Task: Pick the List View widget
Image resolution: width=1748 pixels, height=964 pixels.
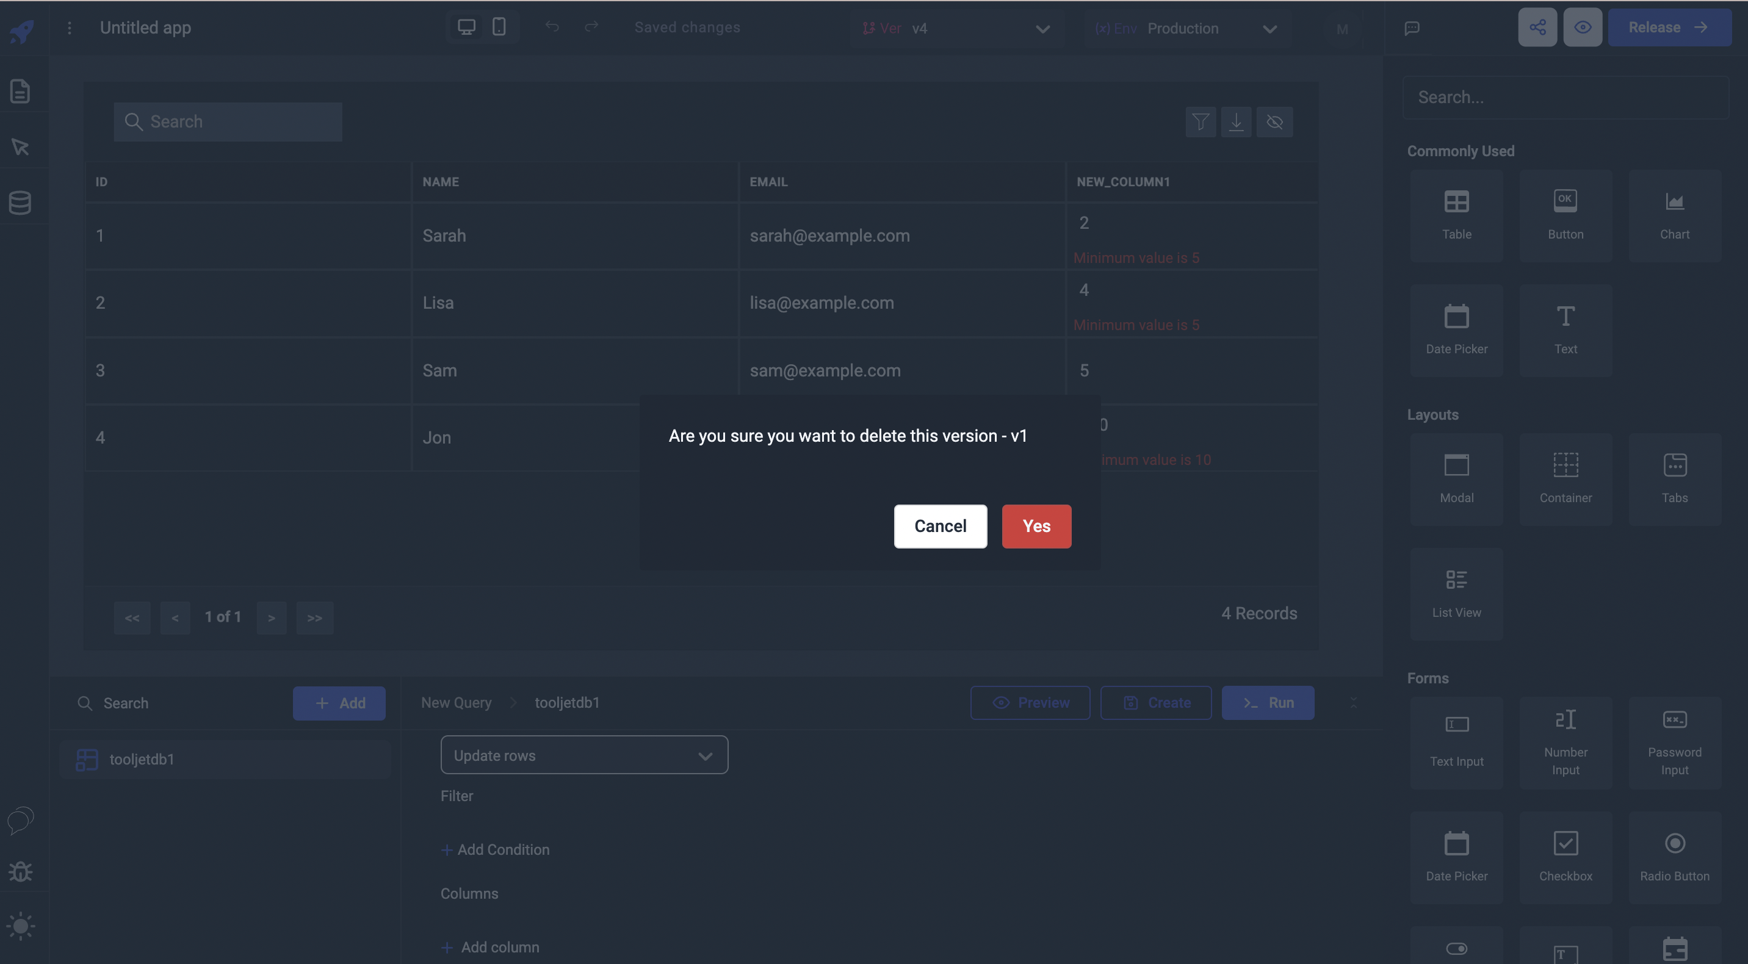Action: click(1457, 592)
